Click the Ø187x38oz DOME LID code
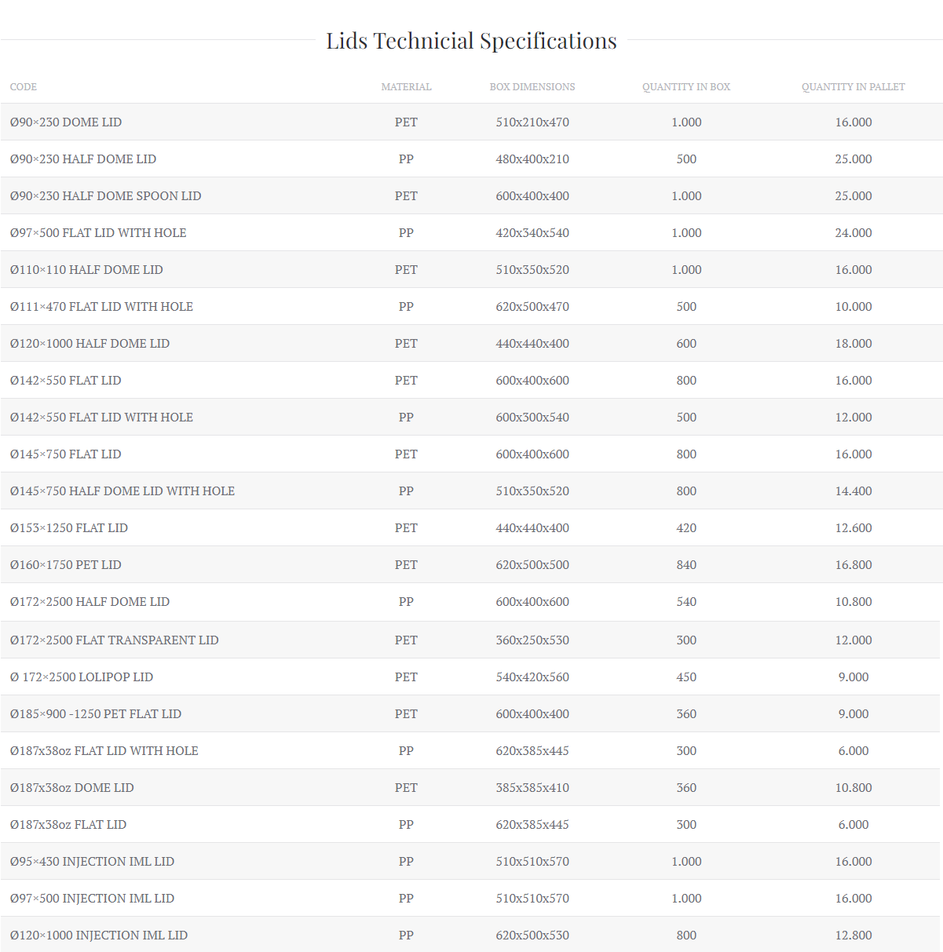Screen dimensions: 943x952 coord(72,788)
